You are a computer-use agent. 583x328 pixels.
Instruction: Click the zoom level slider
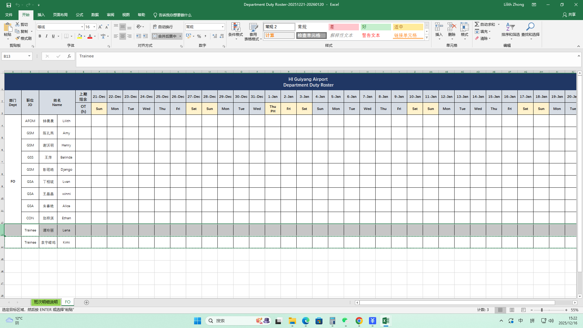click(542, 310)
